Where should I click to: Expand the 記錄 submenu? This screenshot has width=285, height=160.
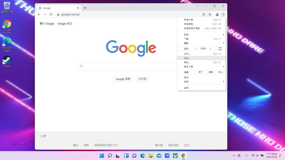coord(202,34)
